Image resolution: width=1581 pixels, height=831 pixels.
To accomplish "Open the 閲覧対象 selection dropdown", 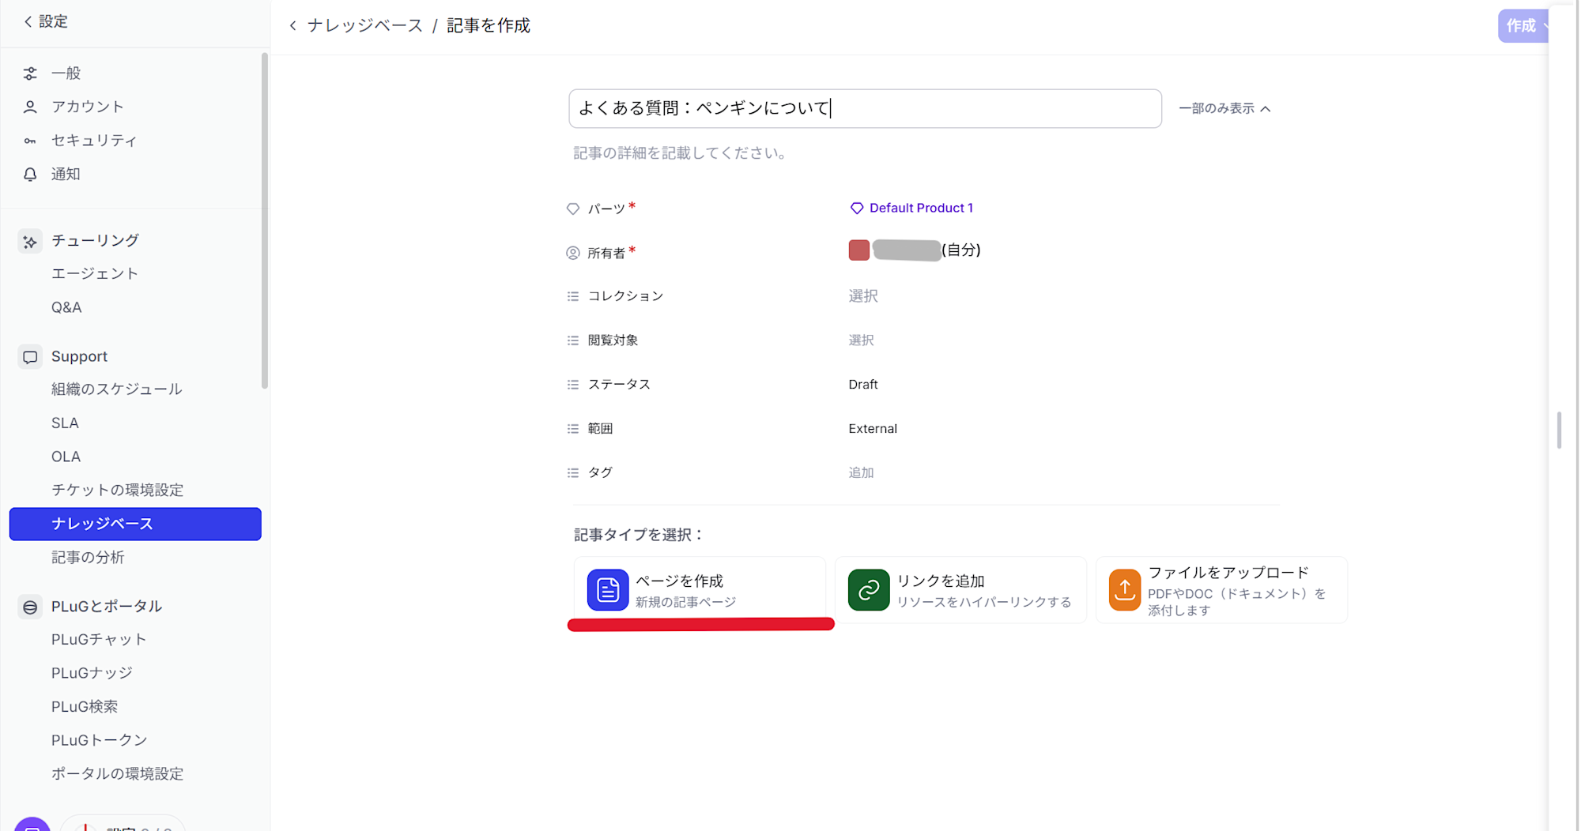I will point(861,340).
